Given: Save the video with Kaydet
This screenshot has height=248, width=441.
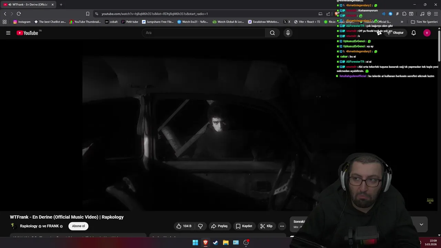Looking at the screenshot, I should coord(244,226).
